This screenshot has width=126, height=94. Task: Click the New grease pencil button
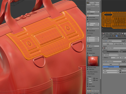tap(94, 3)
